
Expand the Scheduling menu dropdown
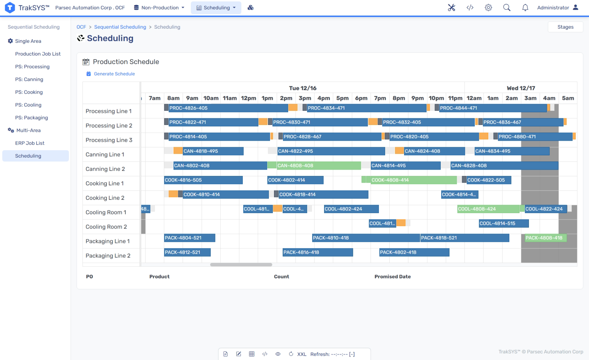(x=216, y=8)
